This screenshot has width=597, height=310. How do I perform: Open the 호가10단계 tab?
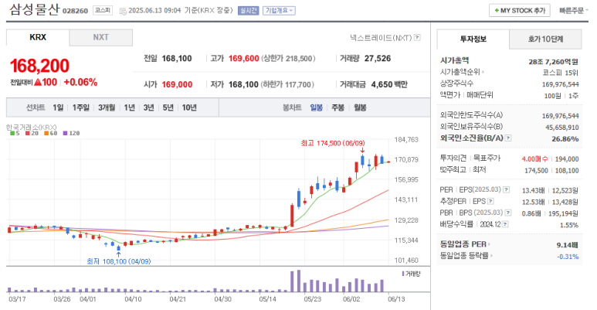point(545,39)
